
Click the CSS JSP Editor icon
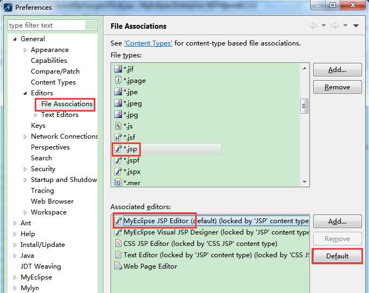[118, 243]
